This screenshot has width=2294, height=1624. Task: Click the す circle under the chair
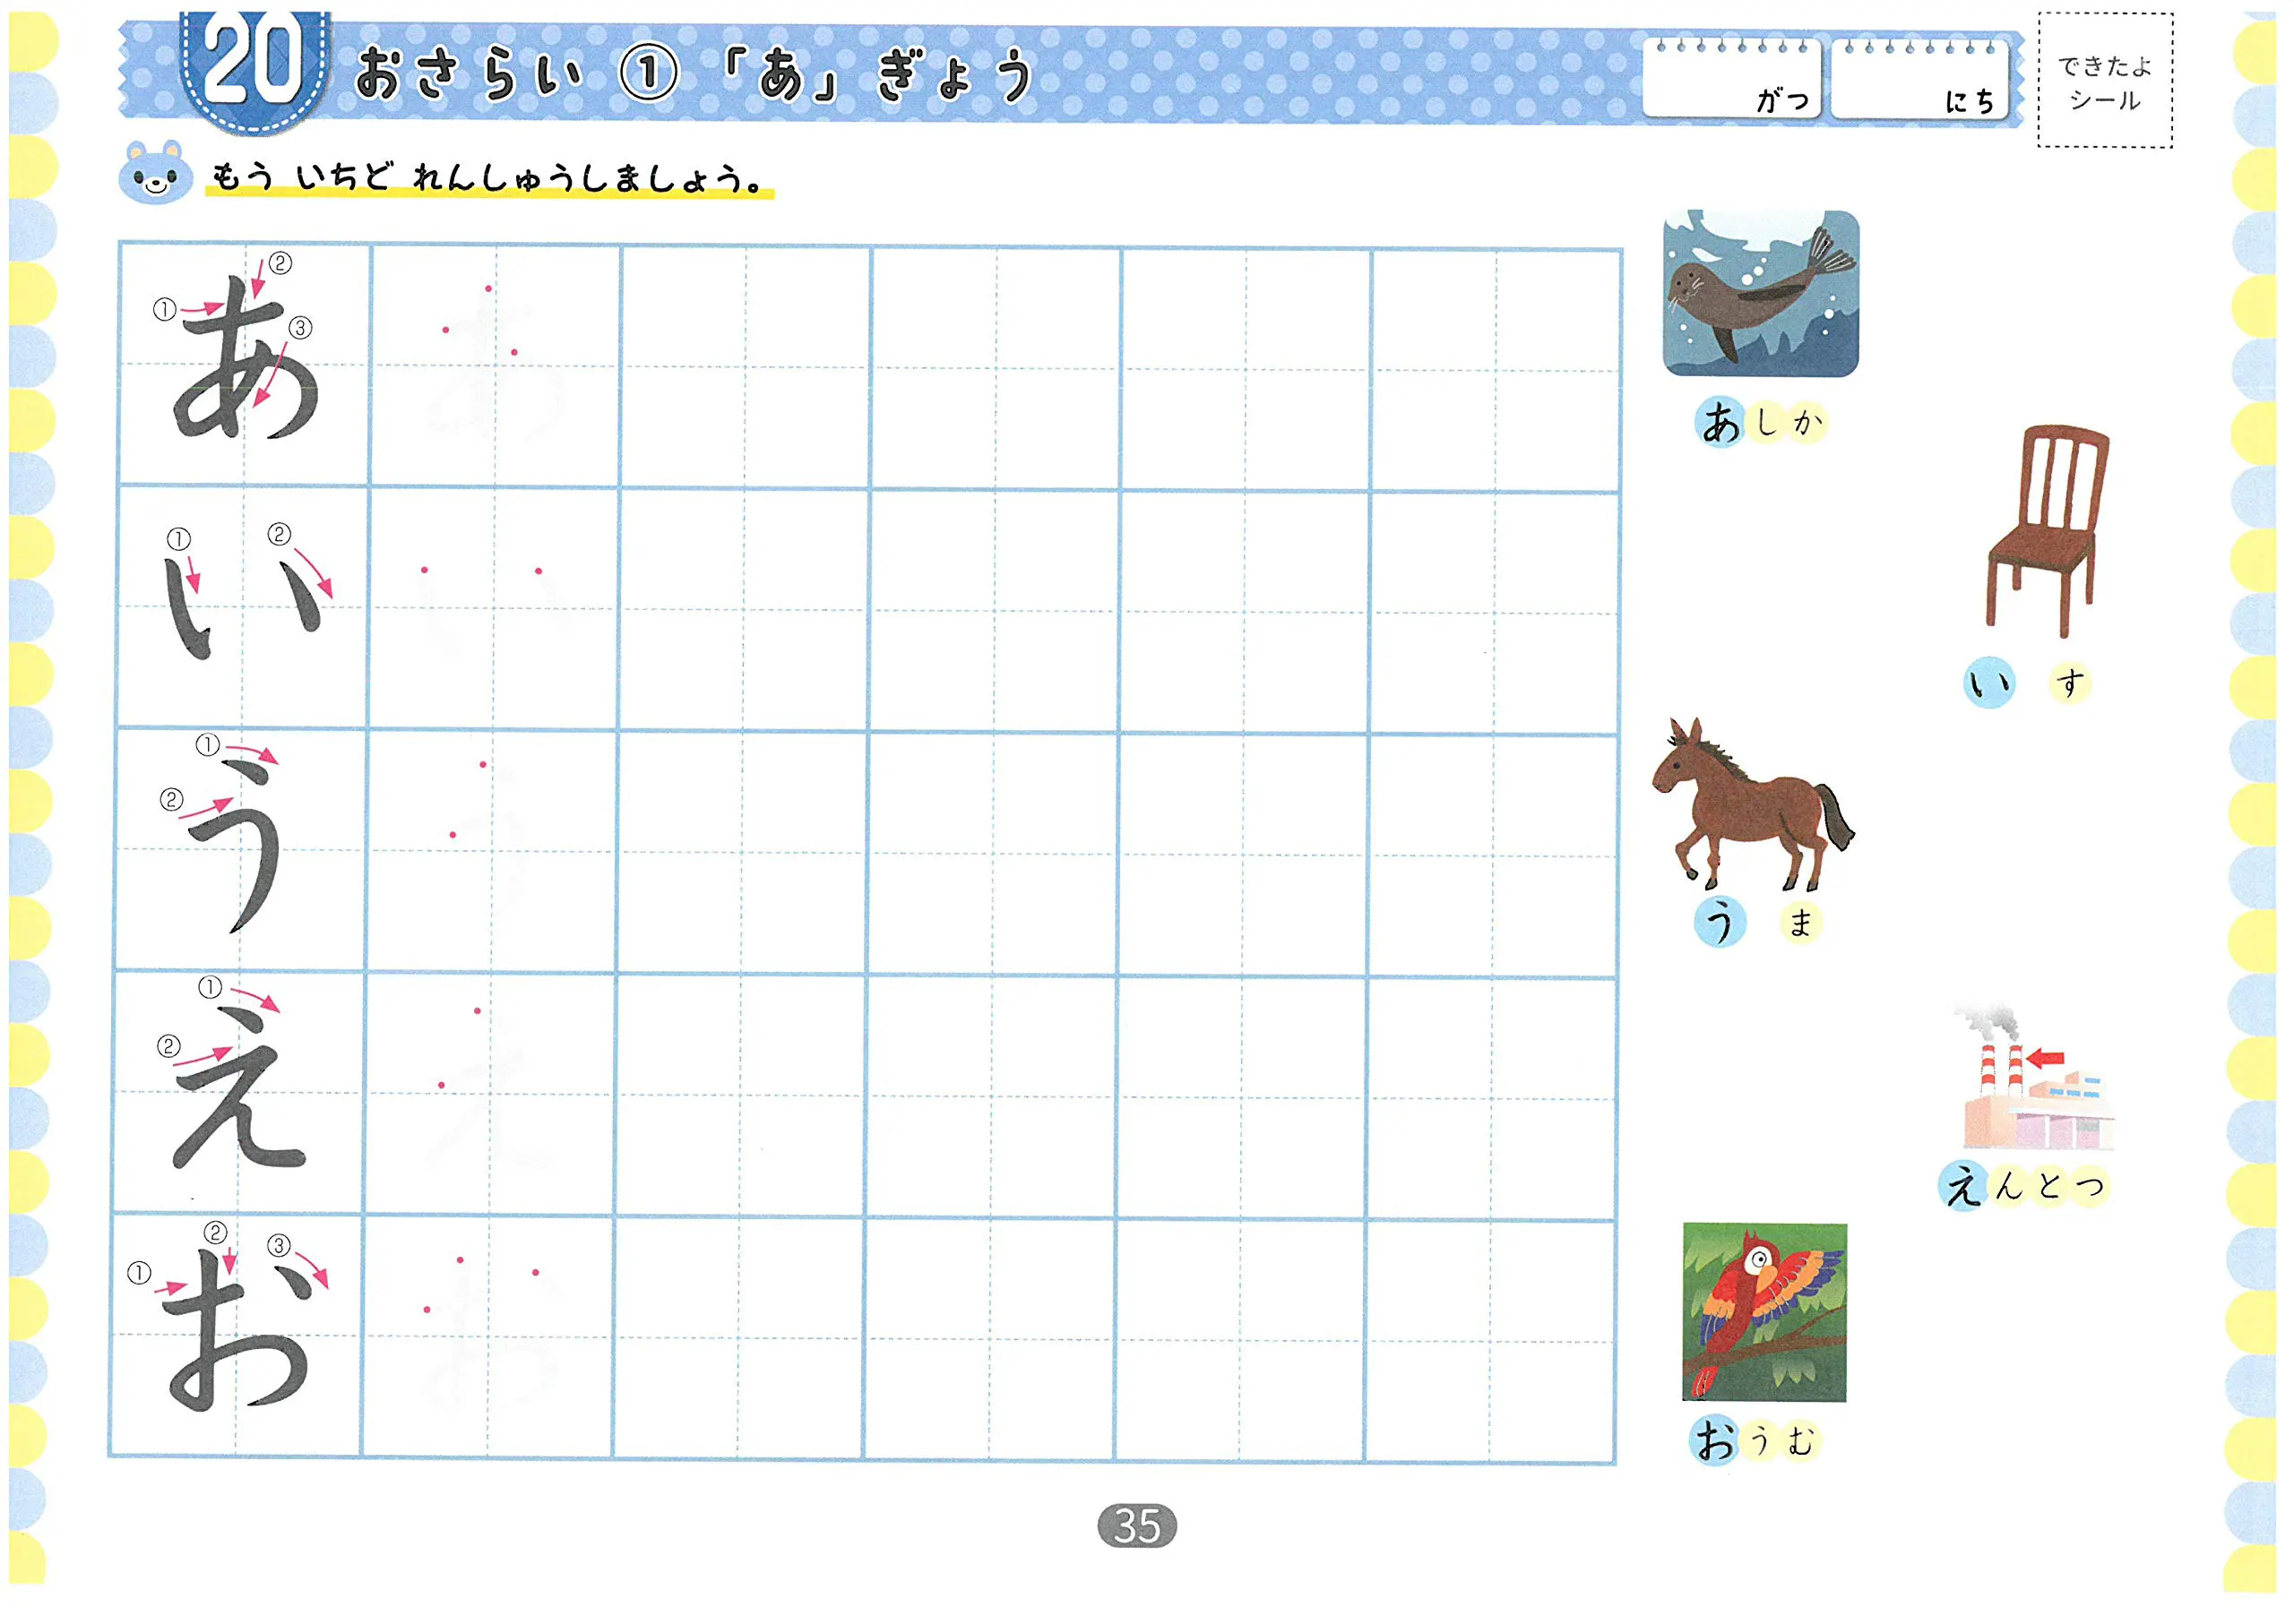2069,683
